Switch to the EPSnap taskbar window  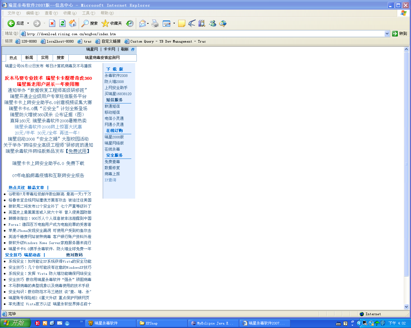point(162,323)
